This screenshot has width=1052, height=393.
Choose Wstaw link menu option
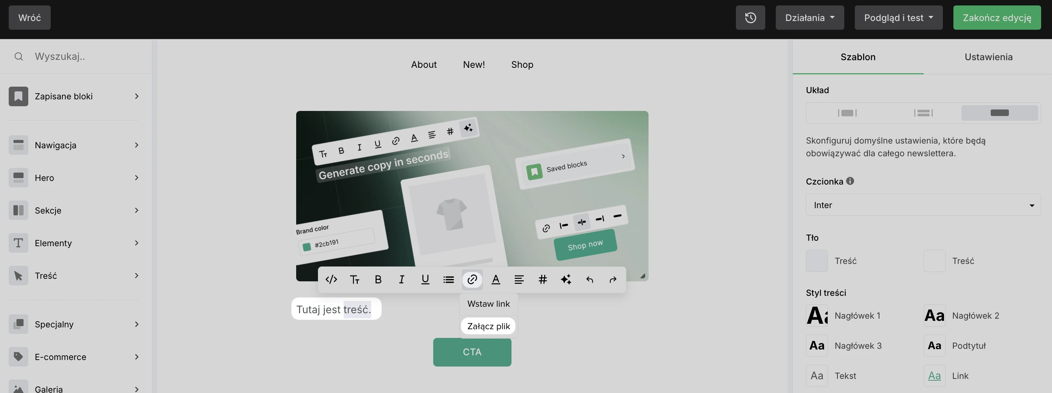(488, 304)
